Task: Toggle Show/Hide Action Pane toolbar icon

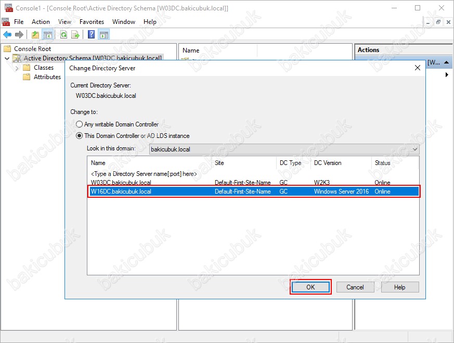Action: pos(104,35)
